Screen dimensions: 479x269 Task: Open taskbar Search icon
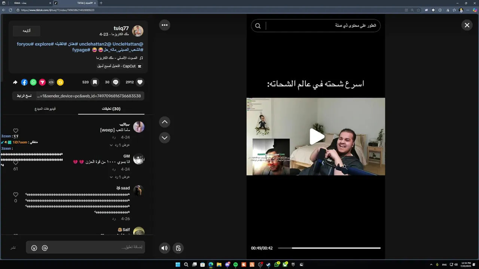tap(186, 265)
